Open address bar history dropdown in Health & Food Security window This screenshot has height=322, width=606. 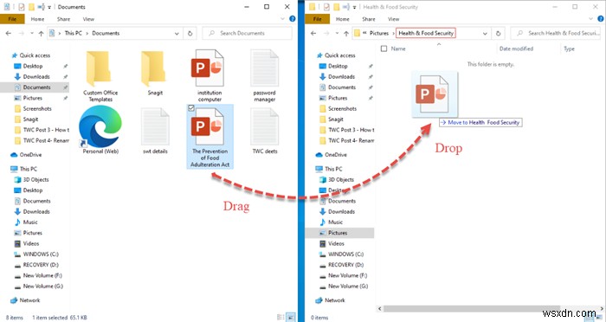tap(485, 33)
